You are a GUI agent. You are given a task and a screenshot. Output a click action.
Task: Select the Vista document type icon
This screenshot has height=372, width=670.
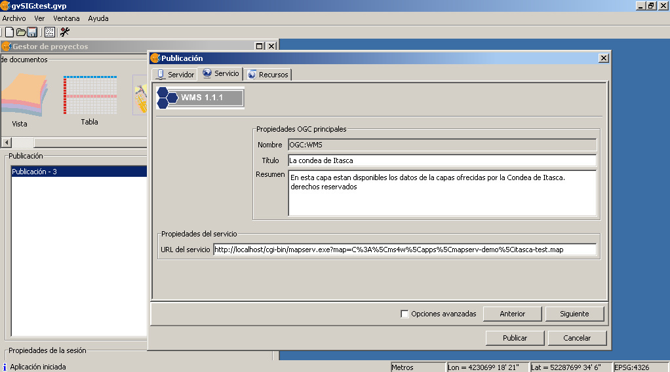tap(22, 98)
